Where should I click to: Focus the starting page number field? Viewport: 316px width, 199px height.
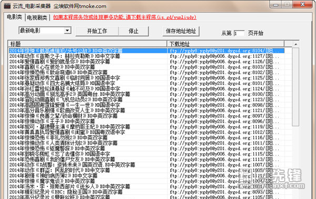click(239, 33)
